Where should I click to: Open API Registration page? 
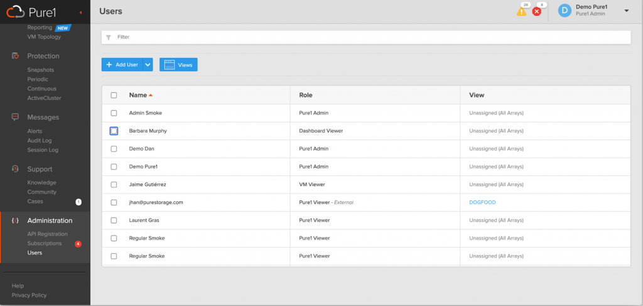click(x=48, y=234)
